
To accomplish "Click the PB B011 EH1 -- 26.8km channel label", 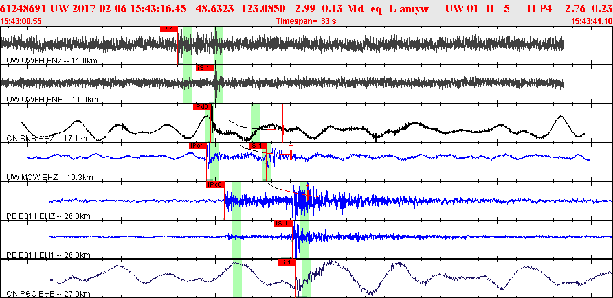I will [x=49, y=255].
